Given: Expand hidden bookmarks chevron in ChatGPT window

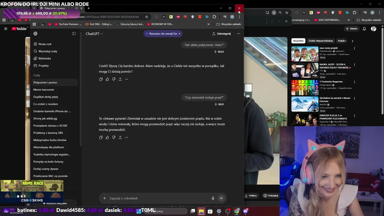Looking at the screenshot, I should click(x=208, y=24).
